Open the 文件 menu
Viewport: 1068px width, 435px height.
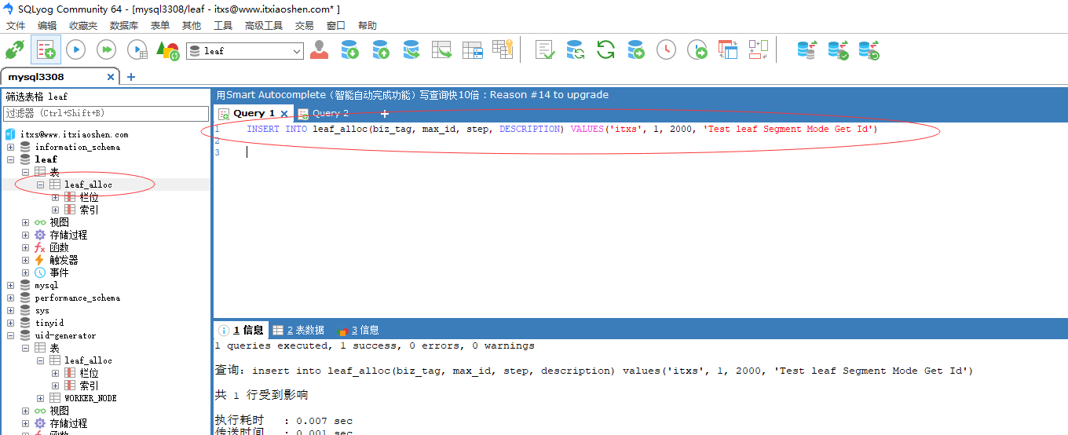16,25
